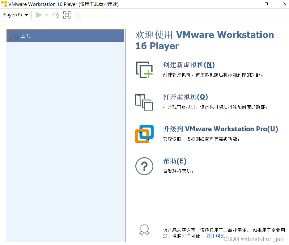The height and width of the screenshot is (245, 289).
Task: Click the VMware Workstation Pro upgrade icon
Action: tap(144, 134)
